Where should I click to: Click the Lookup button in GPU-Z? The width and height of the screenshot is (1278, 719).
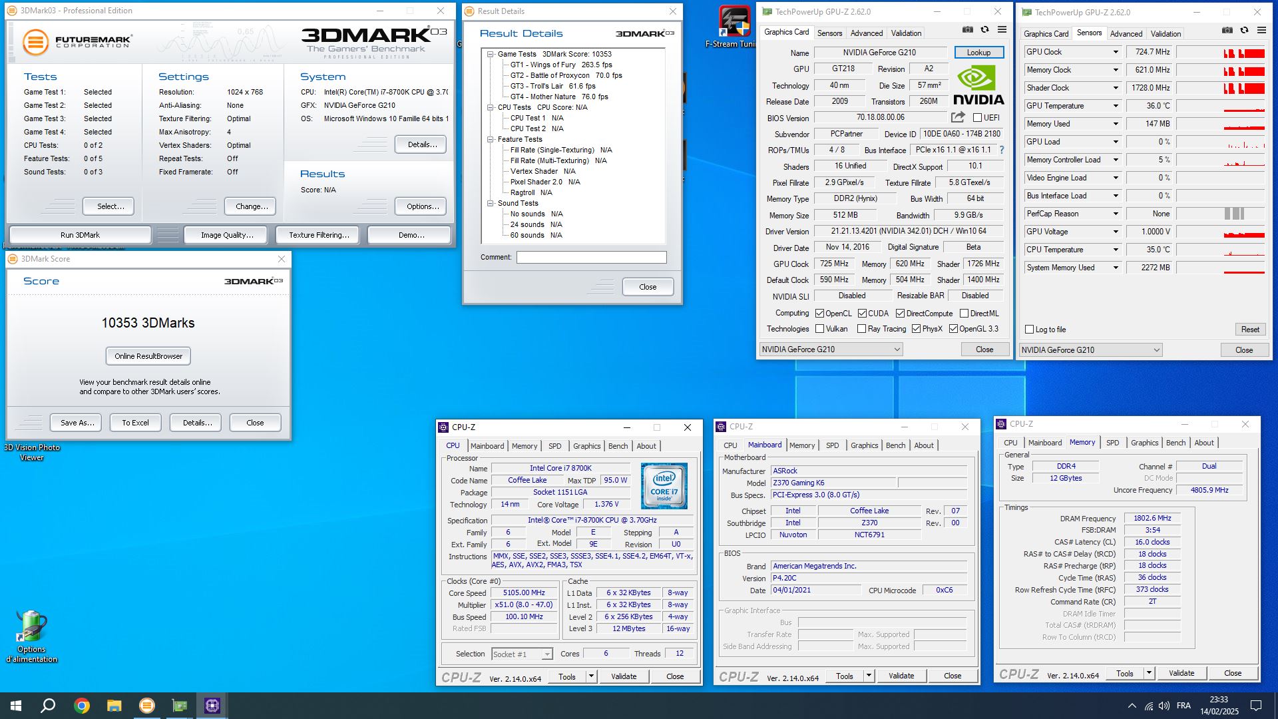pyautogui.click(x=978, y=53)
